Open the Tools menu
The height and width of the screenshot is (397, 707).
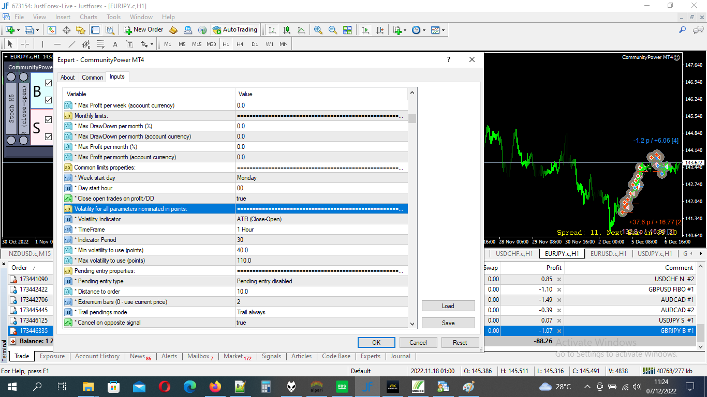113,17
